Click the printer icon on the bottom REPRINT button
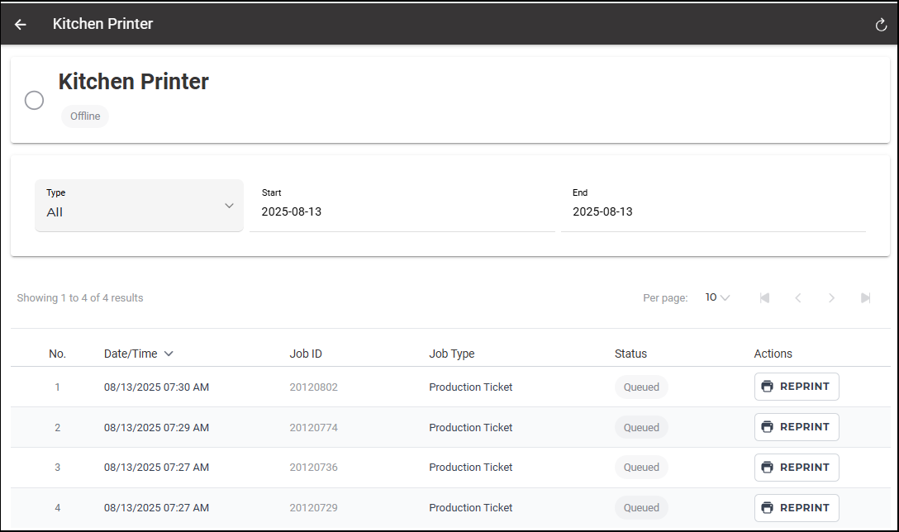This screenshot has width=899, height=532. coord(768,507)
